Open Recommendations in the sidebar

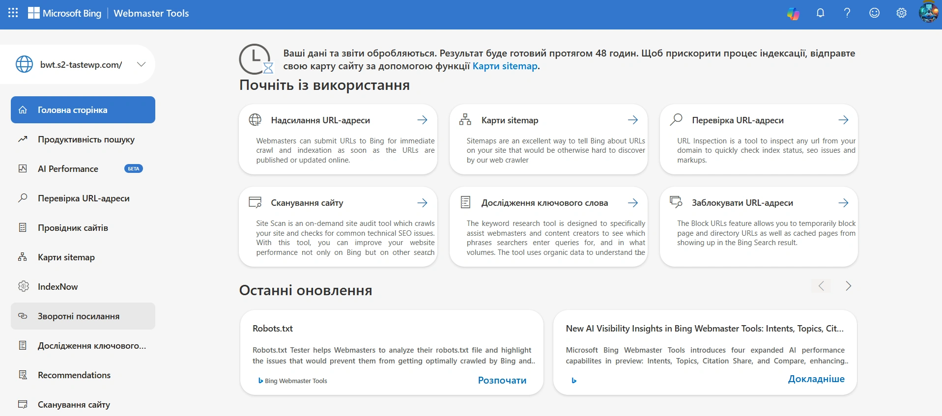click(x=83, y=375)
